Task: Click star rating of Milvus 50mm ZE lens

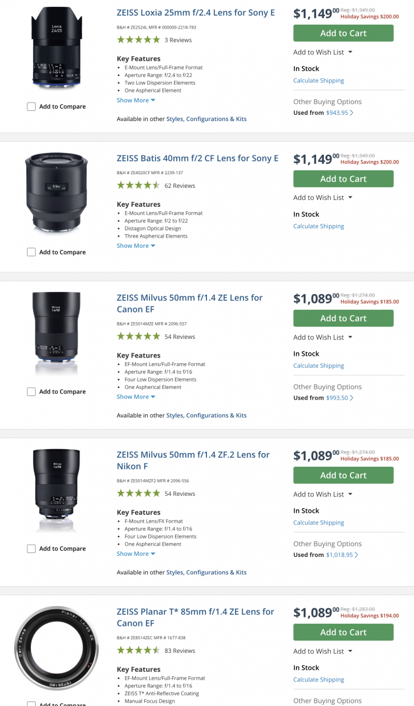Action: pyautogui.click(x=138, y=337)
